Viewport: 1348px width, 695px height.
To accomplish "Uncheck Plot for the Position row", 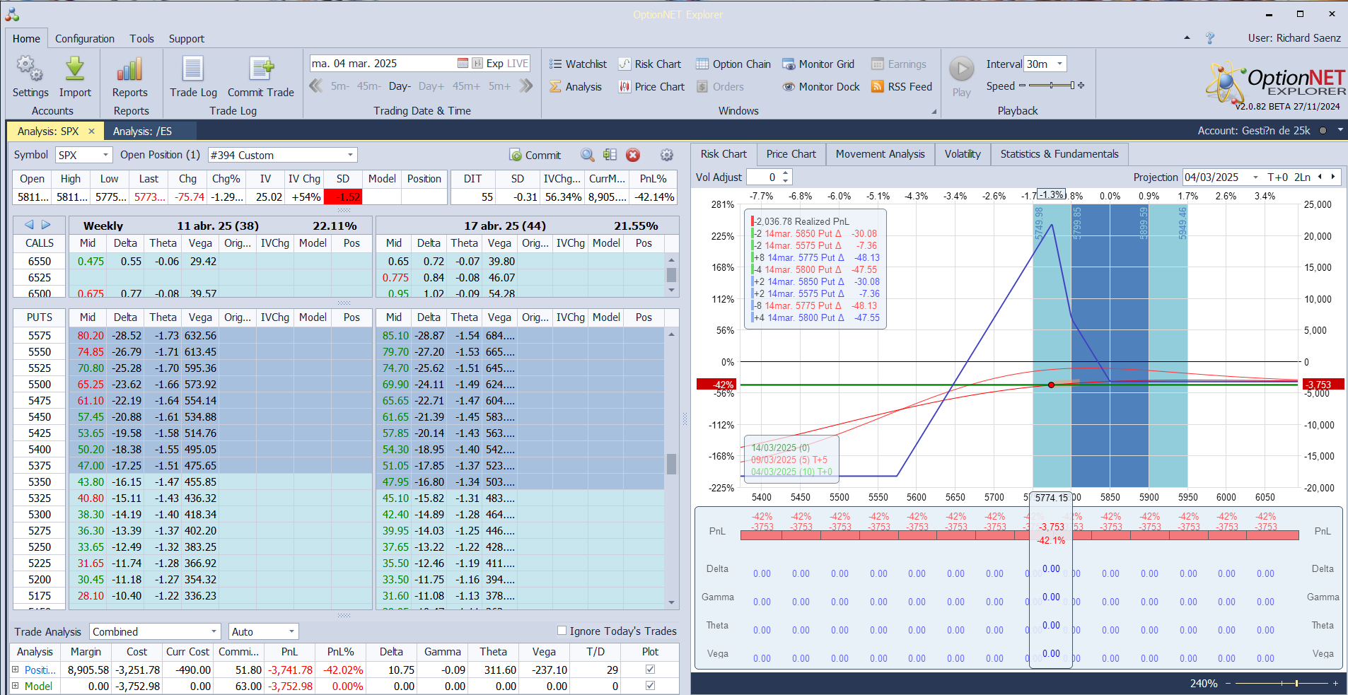I will pyautogui.click(x=650, y=670).
